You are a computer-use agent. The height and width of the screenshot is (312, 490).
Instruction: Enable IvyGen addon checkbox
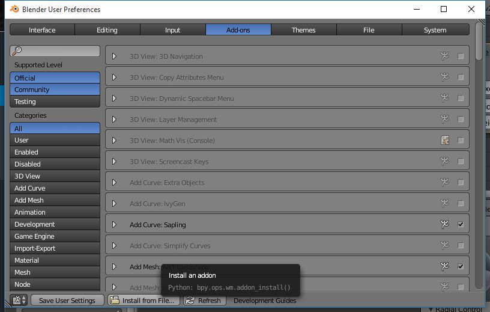pyautogui.click(x=461, y=203)
